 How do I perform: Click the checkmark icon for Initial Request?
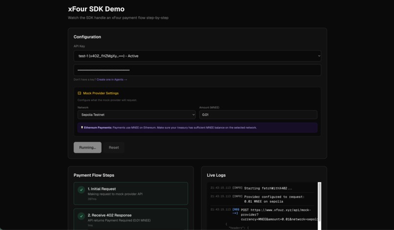(81, 190)
